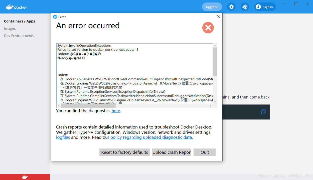The image size is (313, 180).
Task: Click Upload crash Report button
Action: tap(172, 152)
